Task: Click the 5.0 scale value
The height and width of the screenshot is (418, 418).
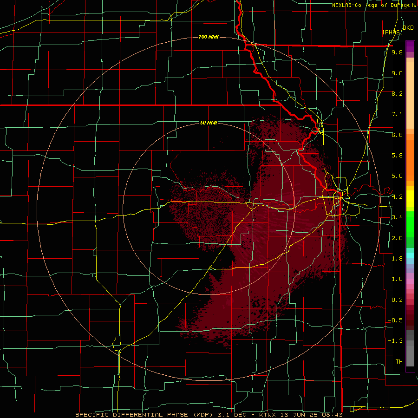Action: click(397, 176)
